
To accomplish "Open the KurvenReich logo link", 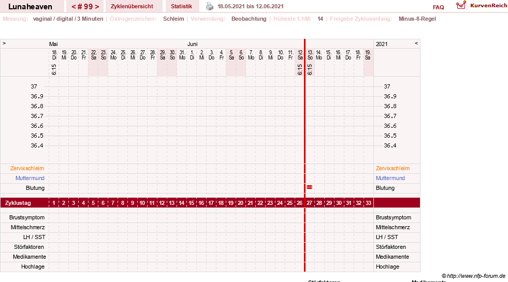I will pyautogui.click(x=481, y=6).
